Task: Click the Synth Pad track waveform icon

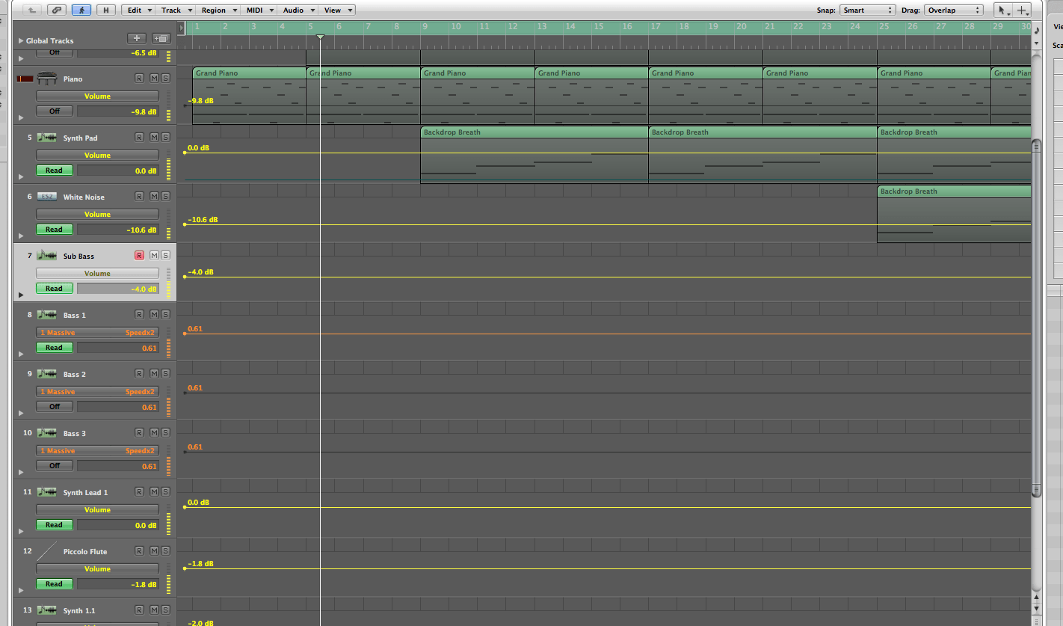Action: [46, 137]
